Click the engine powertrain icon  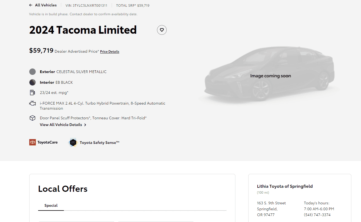coord(32,103)
